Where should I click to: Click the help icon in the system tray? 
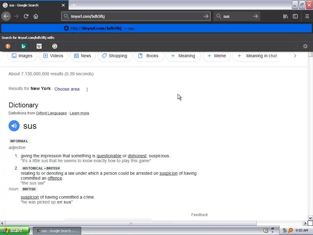266,231
